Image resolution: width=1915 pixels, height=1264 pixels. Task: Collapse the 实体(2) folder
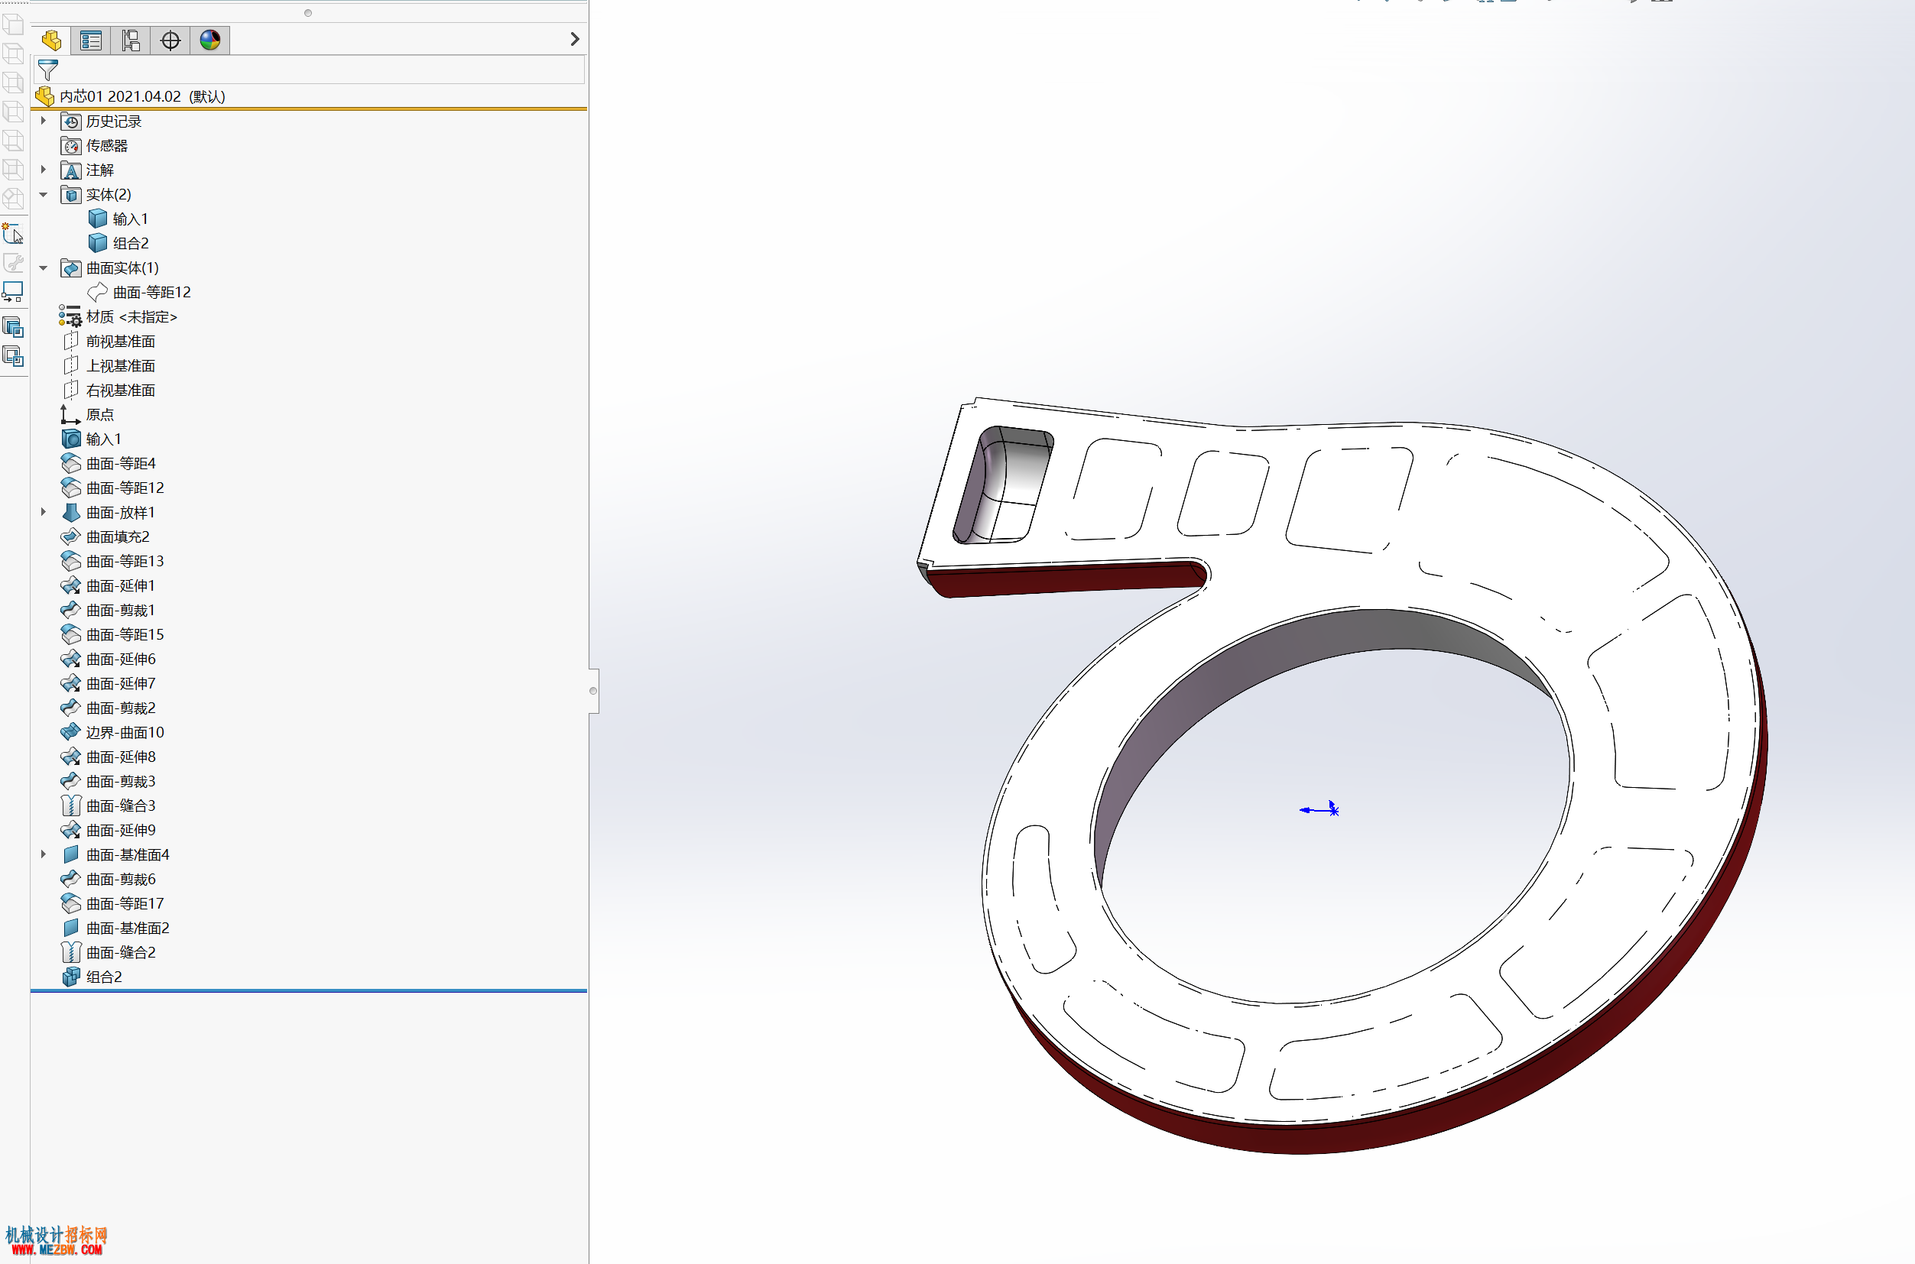(x=44, y=194)
